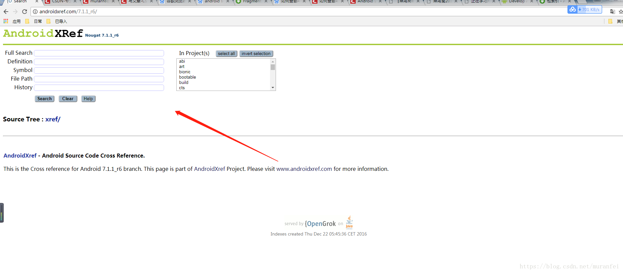Switch to the 谷歌浏览器 tab
This screenshot has width=623, height=273.
tap(176, 1)
